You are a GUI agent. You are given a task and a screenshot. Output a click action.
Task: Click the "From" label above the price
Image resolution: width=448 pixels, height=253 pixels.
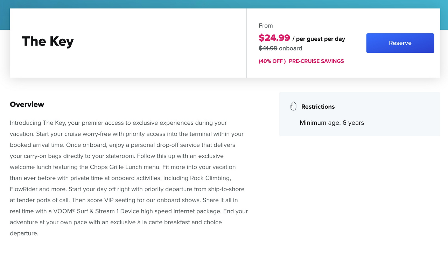(266, 26)
